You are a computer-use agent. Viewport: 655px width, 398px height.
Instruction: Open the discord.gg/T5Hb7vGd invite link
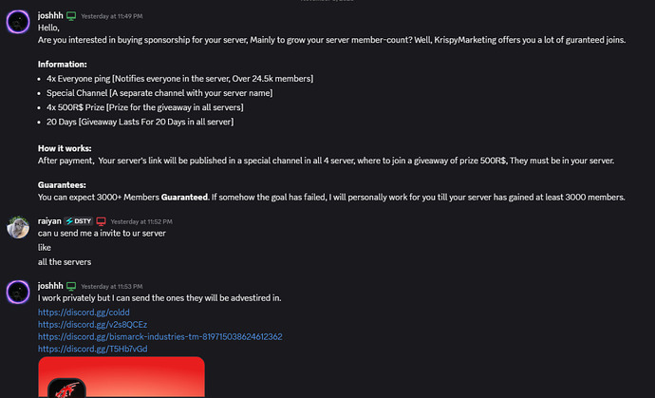point(92,349)
